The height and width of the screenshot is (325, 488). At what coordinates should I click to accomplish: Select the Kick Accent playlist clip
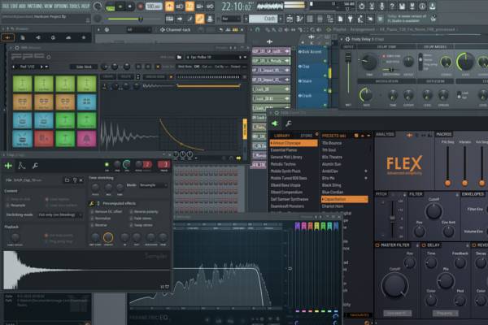[x=312, y=52]
